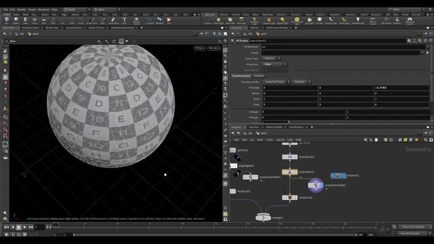The height and width of the screenshot is (244, 434).
Task: Open the rotate order dropdown
Action: click(301, 82)
